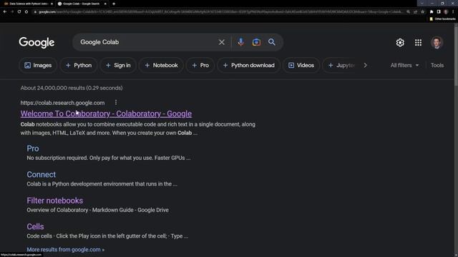The width and height of the screenshot is (458, 257).
Task: Click the site lock icon in address bar
Action: pyautogui.click(x=35, y=12)
